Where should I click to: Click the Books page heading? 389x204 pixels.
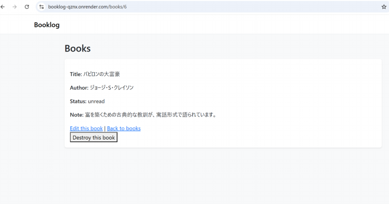pos(77,49)
